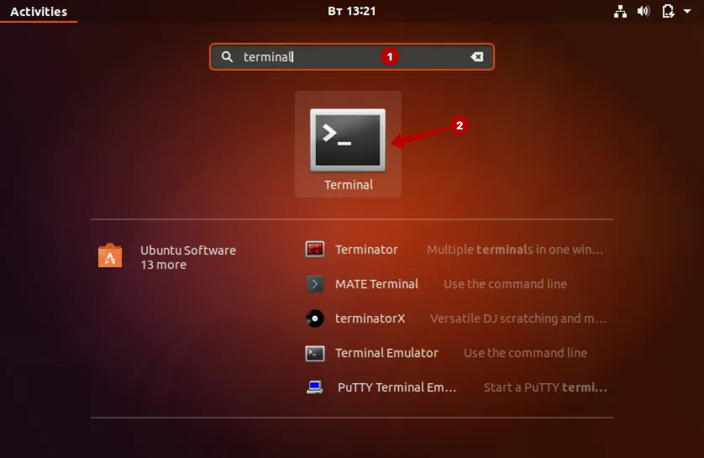Click the PuTTY computer icon
This screenshot has height=458, width=704.
coord(315,387)
